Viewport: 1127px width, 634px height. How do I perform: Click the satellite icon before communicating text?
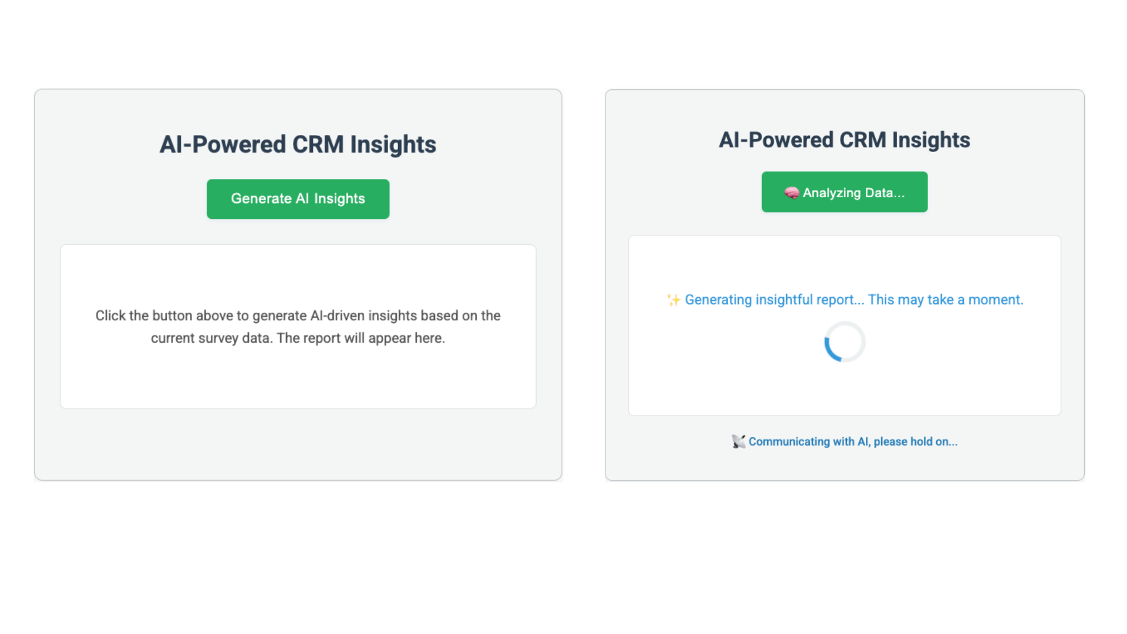737,441
